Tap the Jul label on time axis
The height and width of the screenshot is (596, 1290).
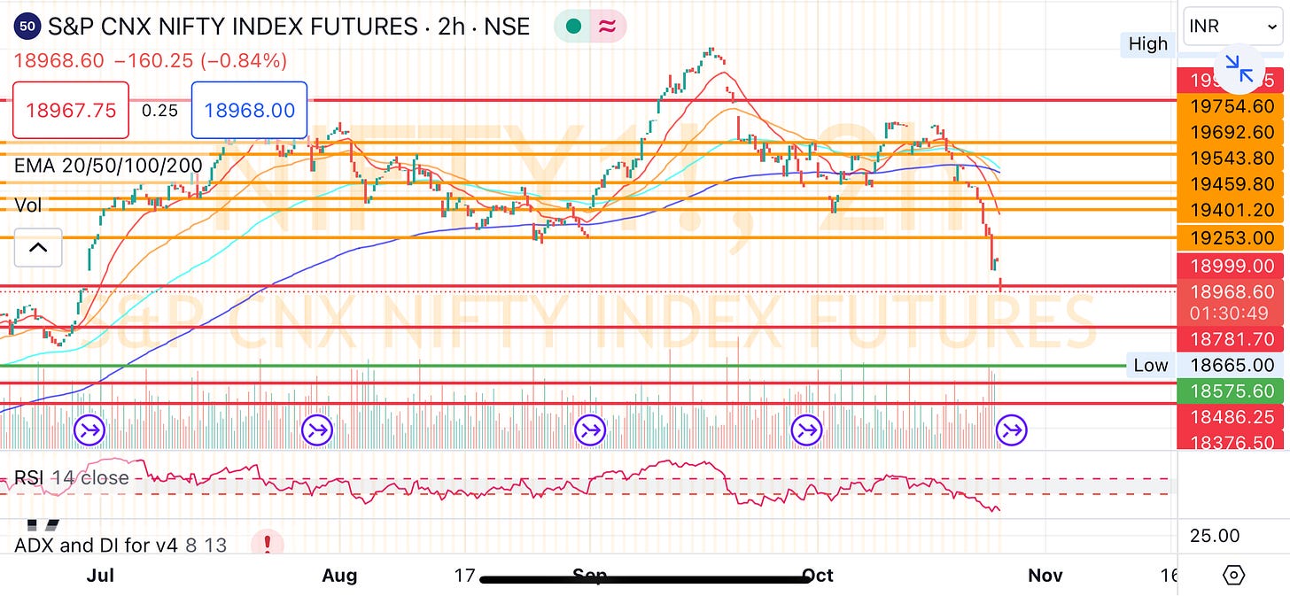tap(102, 576)
